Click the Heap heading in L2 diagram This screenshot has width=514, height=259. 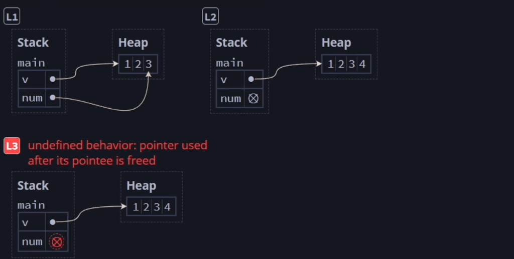[x=336, y=43]
